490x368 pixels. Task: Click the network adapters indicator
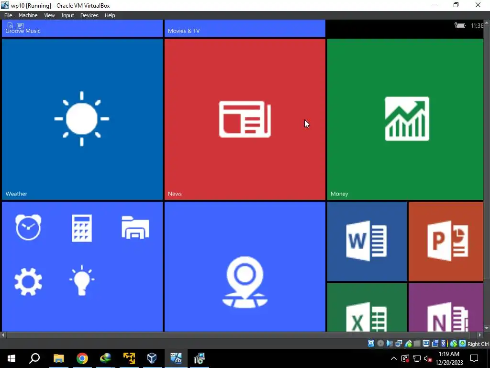[399, 344]
